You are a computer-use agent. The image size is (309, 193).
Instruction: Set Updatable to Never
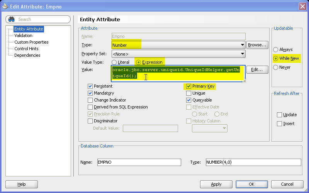coord(276,67)
